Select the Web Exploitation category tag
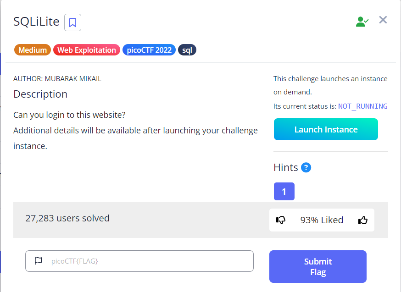This screenshot has width=401, height=292. (86, 50)
